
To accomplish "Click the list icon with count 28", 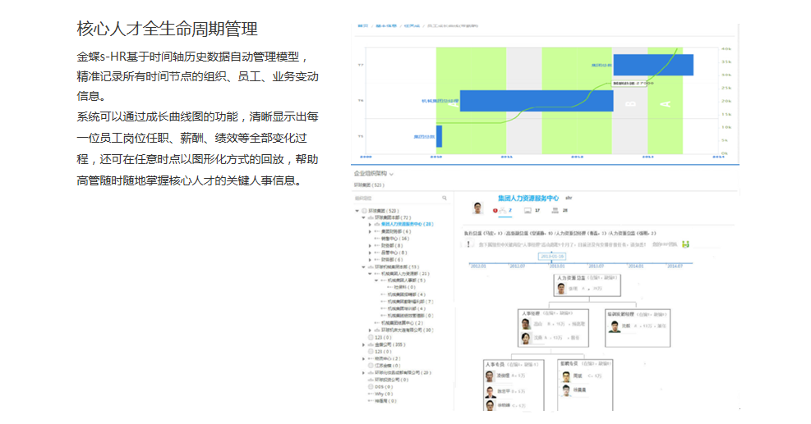I will tap(555, 211).
